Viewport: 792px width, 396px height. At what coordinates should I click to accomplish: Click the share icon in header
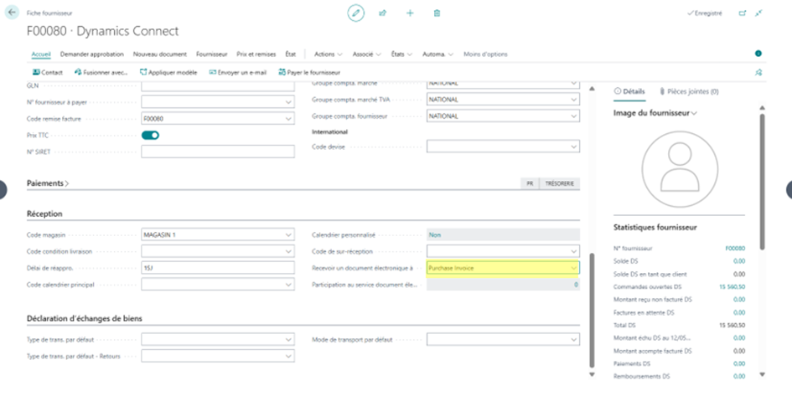tap(383, 13)
